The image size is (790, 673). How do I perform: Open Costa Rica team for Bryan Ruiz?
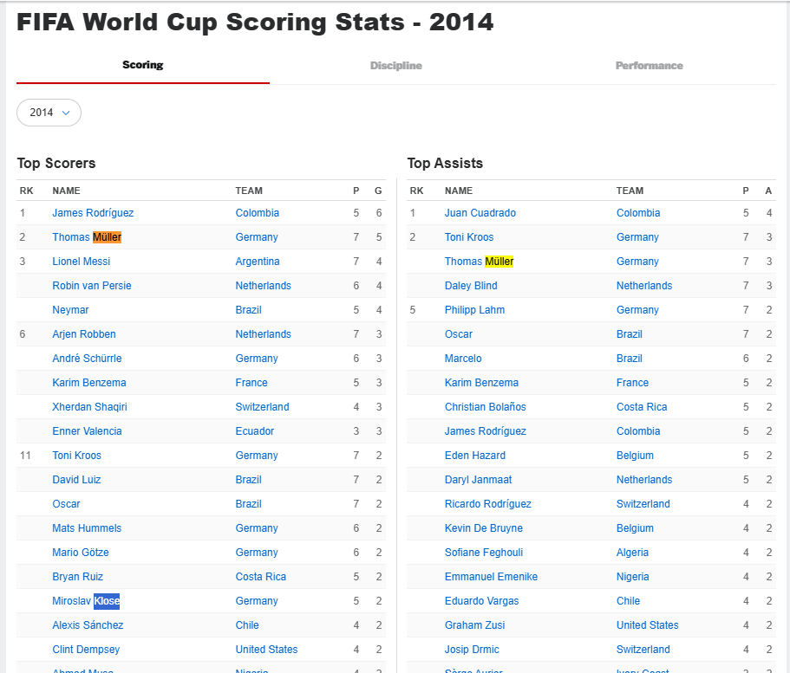(x=260, y=576)
